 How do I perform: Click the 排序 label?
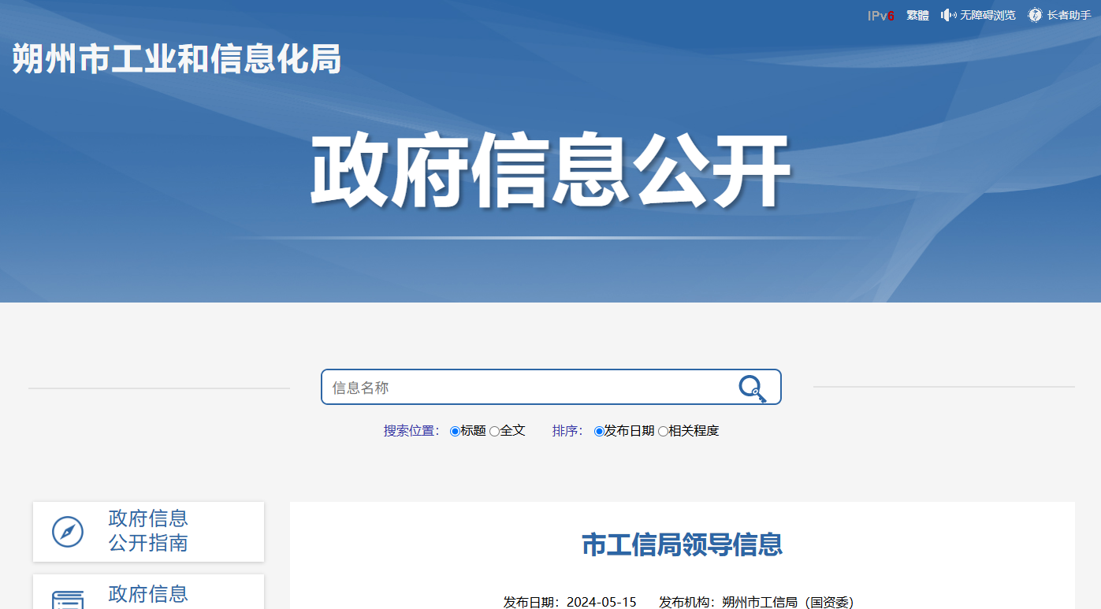[569, 431]
